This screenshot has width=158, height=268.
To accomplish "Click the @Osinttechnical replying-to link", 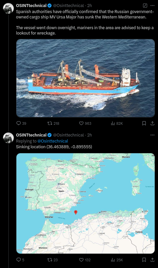I will pos(53,141).
